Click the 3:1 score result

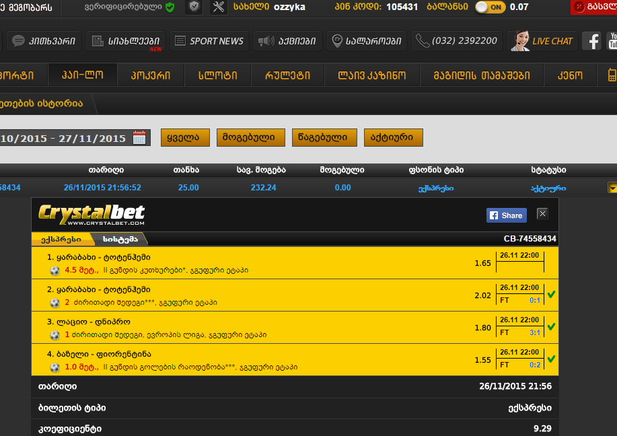tap(535, 332)
